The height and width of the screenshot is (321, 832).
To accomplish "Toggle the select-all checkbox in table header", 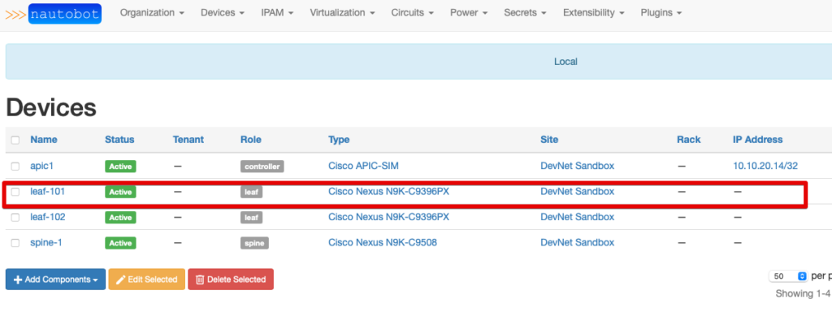I will tap(15, 140).
